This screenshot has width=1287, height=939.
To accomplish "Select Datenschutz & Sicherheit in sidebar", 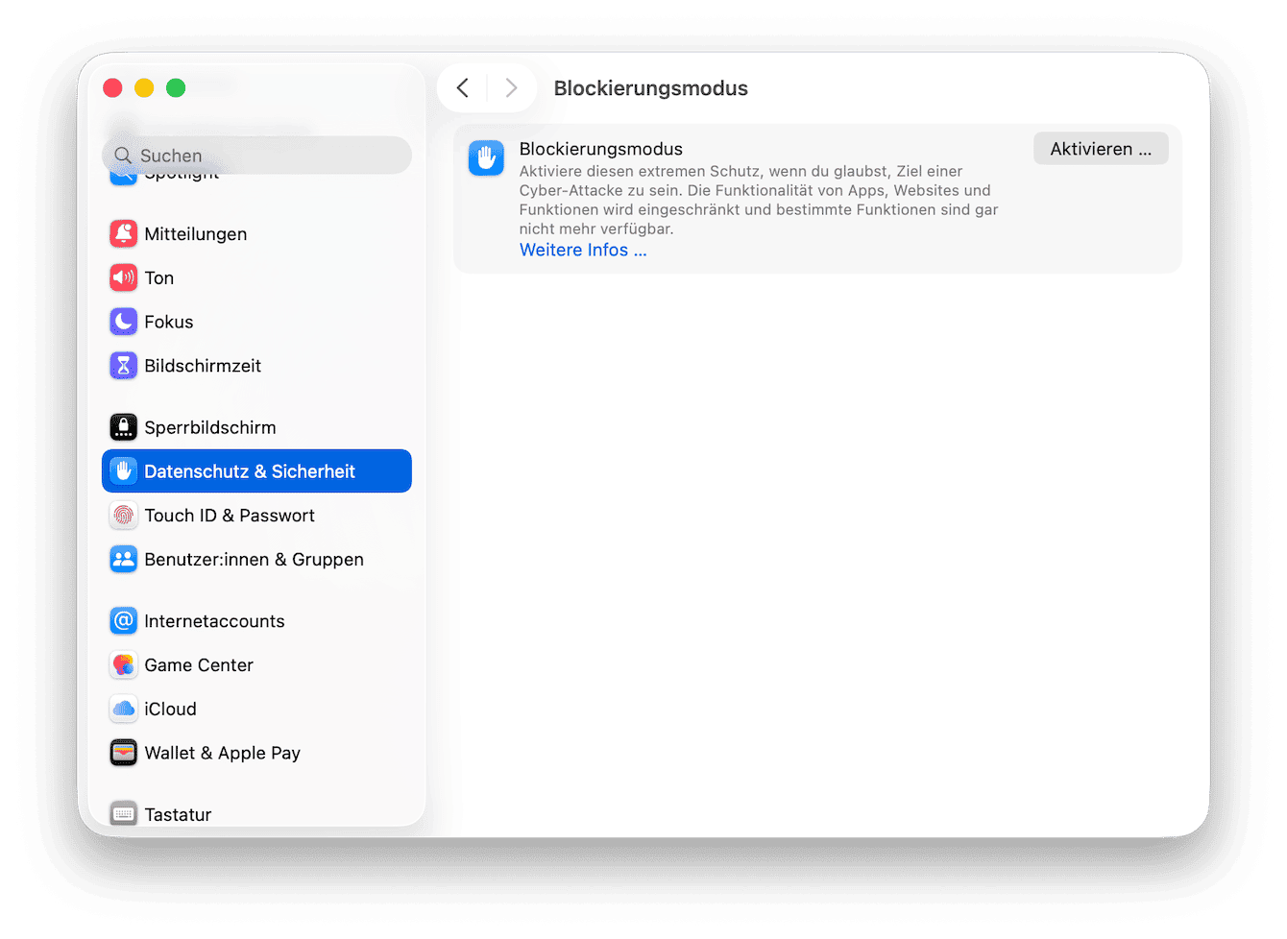I will coord(256,471).
